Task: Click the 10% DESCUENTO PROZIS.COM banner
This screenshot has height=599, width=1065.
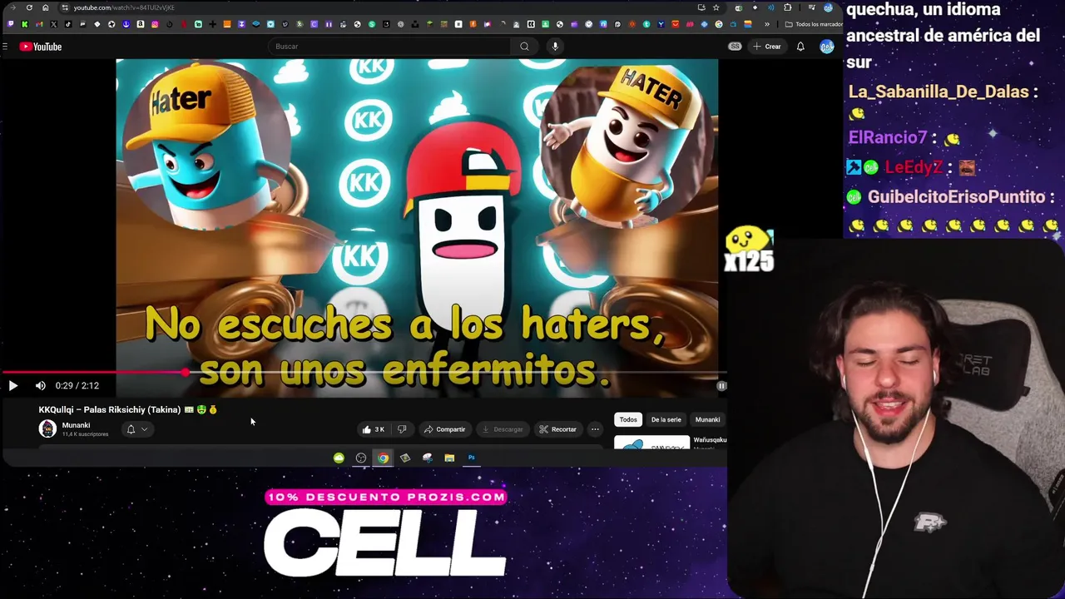Action: pos(385,497)
